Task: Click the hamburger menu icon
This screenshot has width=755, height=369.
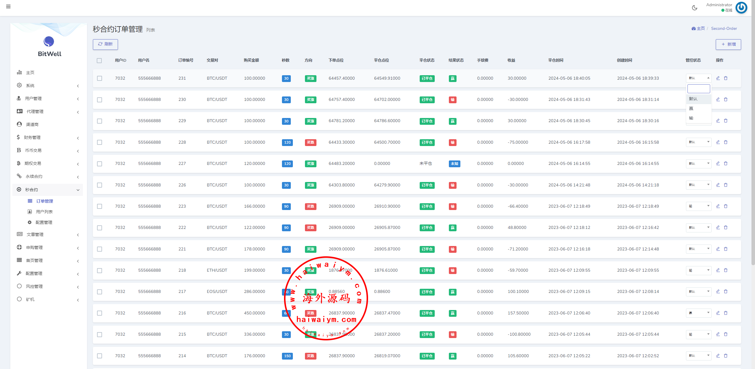Action: click(8, 6)
